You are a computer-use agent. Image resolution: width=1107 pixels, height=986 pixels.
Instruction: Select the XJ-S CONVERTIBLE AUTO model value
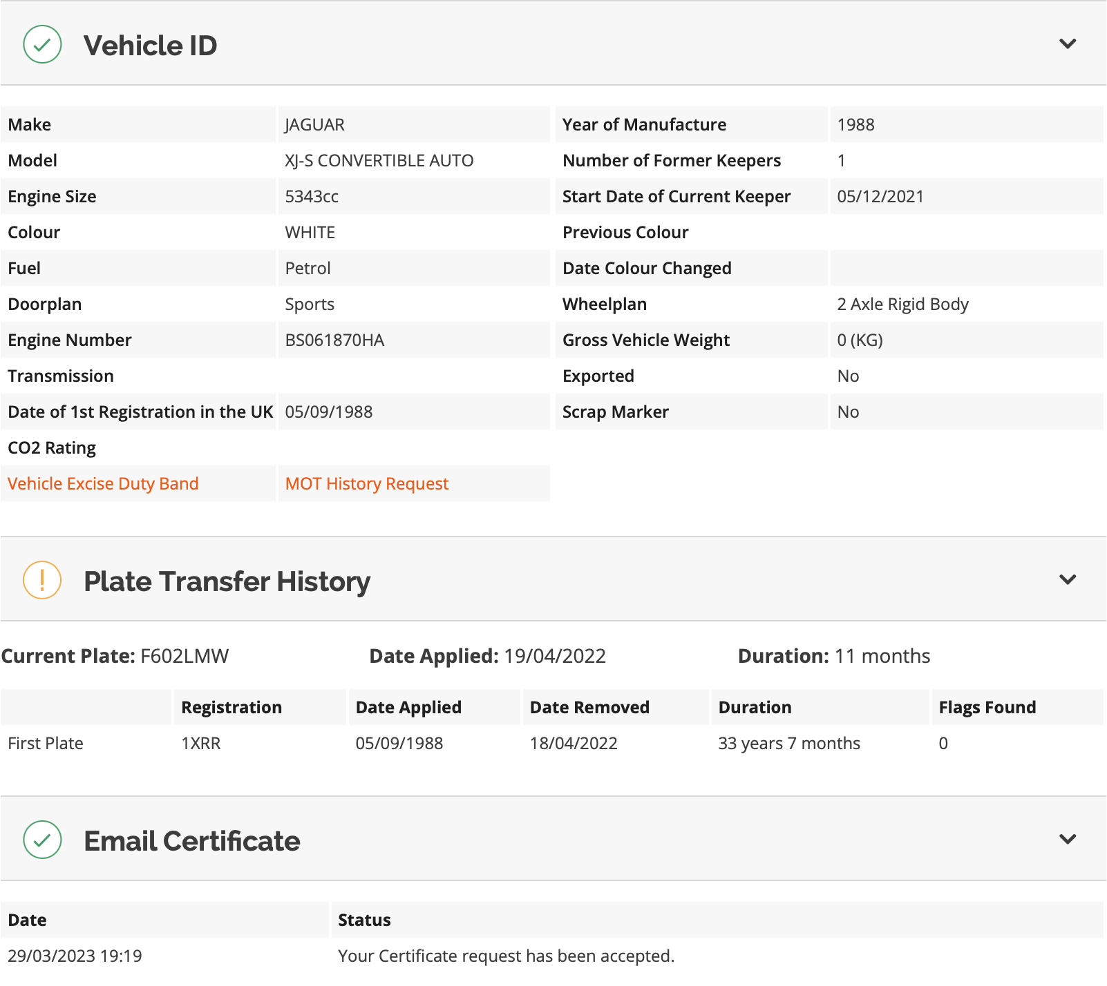379,160
